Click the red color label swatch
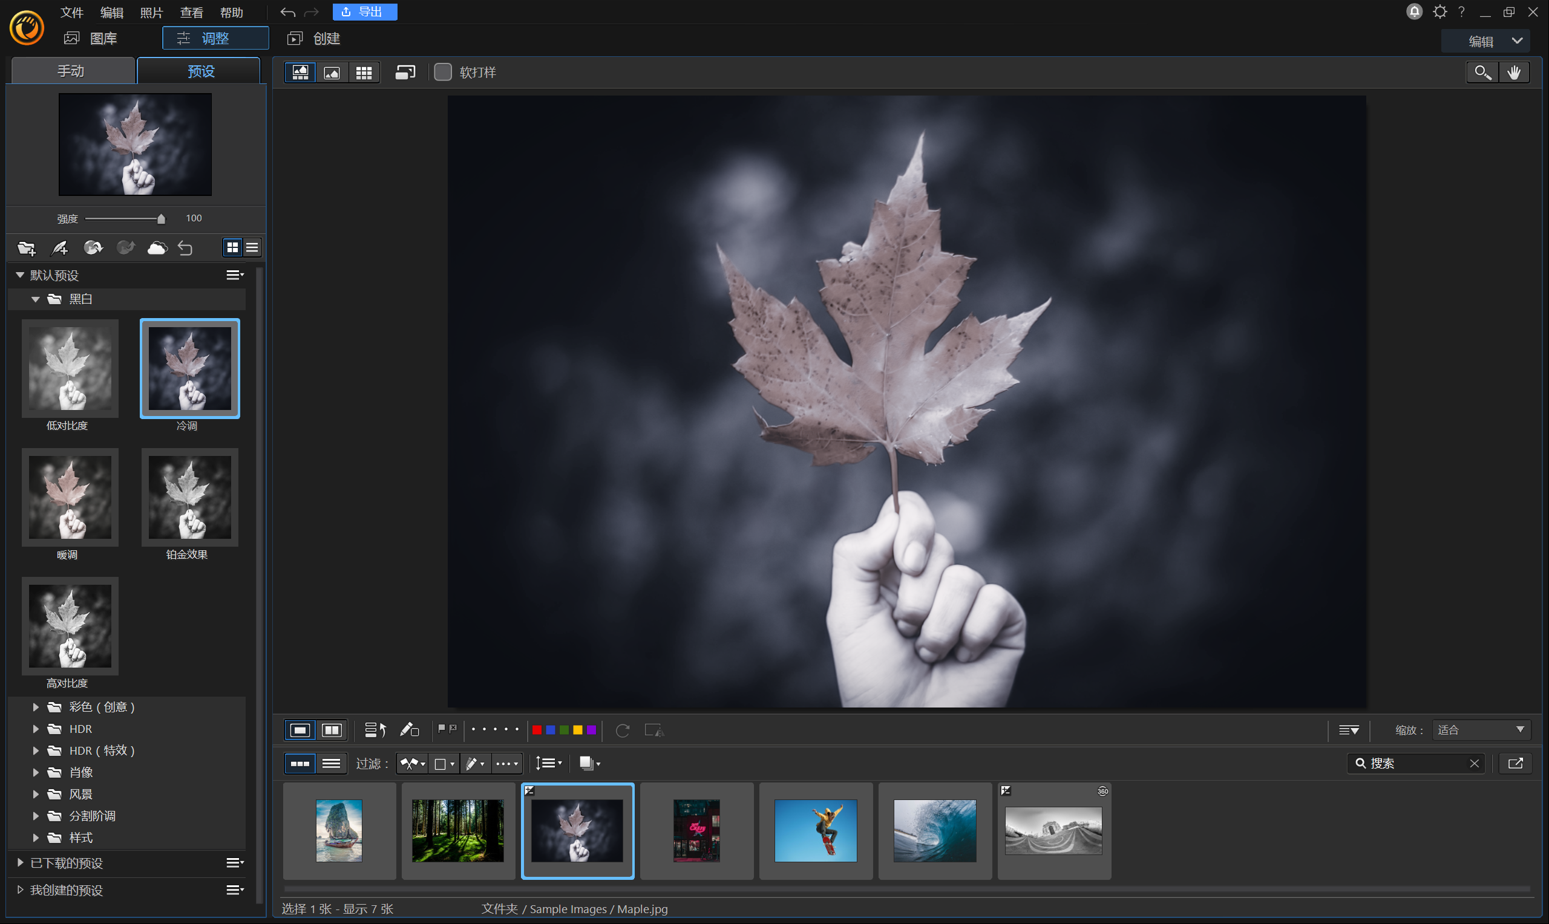The height and width of the screenshot is (924, 1549). tap(537, 730)
